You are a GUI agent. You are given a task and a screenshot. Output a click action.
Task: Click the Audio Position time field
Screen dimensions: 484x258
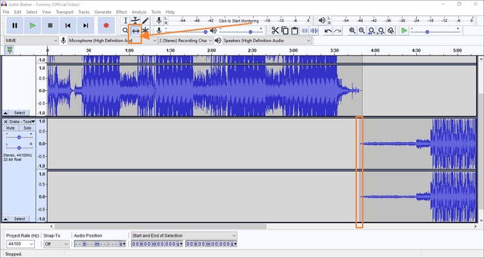point(99,244)
